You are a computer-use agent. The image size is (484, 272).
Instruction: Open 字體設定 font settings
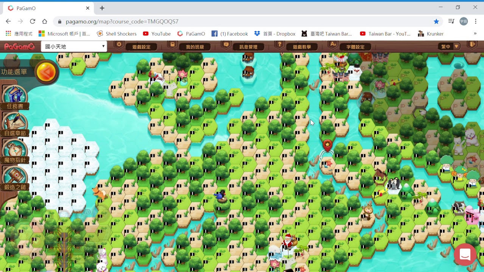(355, 47)
